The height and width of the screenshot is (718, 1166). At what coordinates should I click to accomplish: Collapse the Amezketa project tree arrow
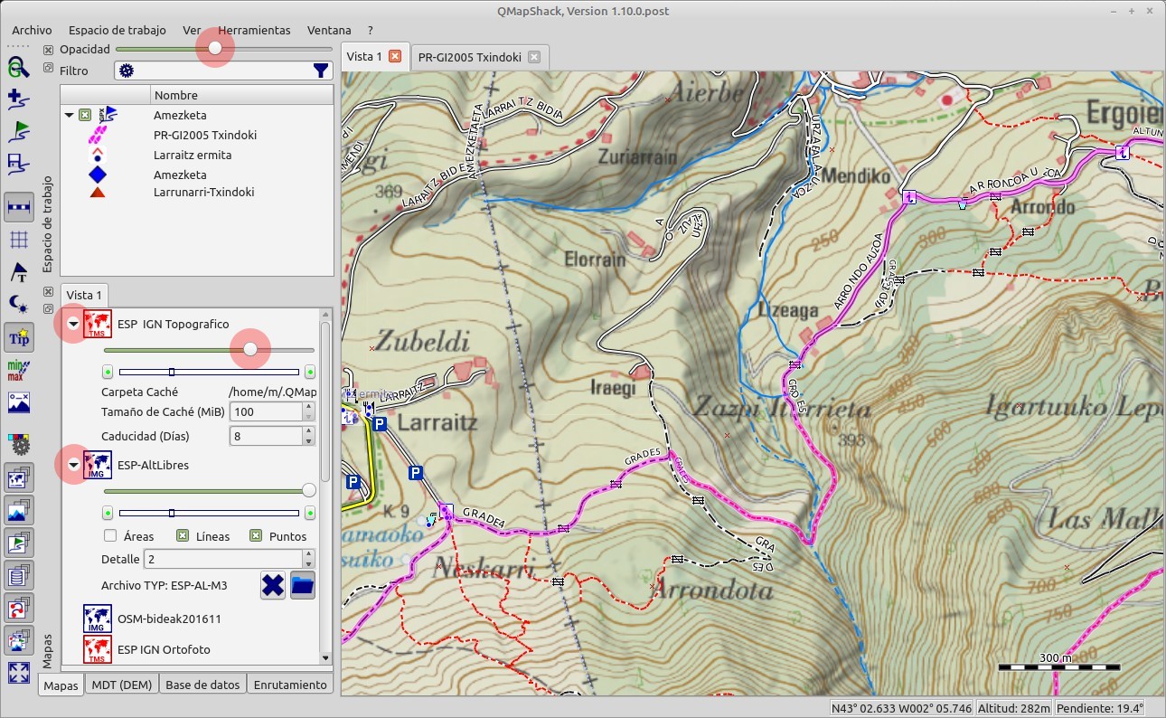coord(69,115)
